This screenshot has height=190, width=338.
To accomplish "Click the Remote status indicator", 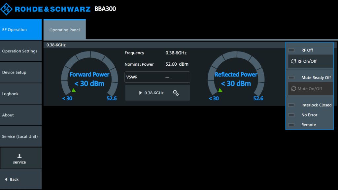I will tap(291, 125).
